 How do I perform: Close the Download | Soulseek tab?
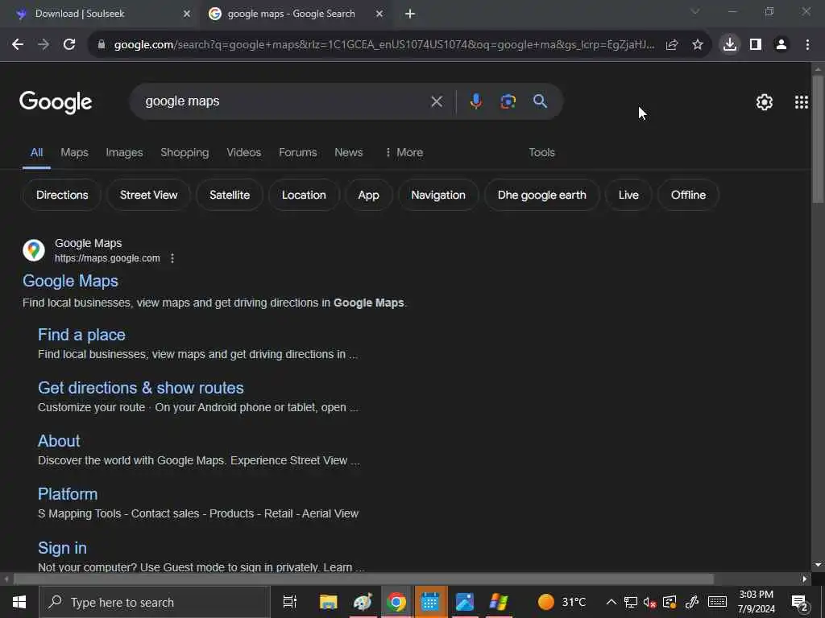point(187,14)
